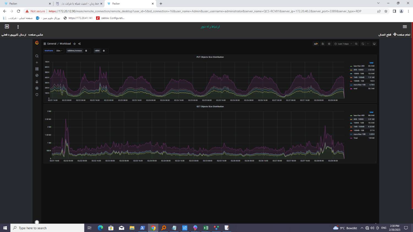
Task: Open Dashboards grid icon in sidebar
Action: click(x=37, y=69)
